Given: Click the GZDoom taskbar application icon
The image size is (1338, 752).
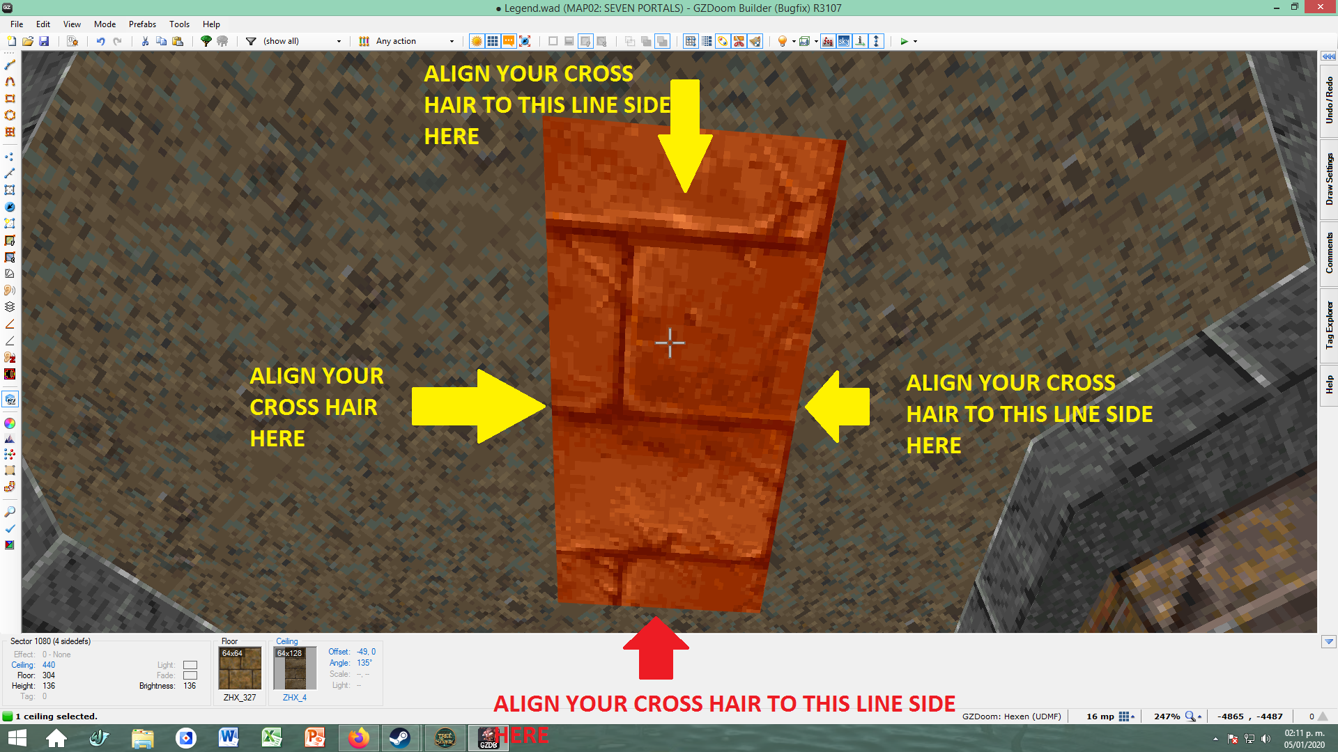Looking at the screenshot, I should (x=488, y=738).
